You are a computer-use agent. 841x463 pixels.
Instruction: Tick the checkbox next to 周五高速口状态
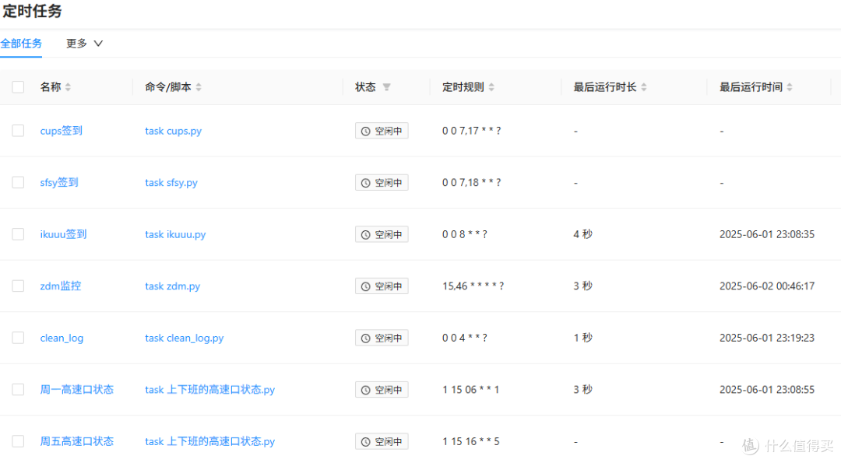point(18,441)
